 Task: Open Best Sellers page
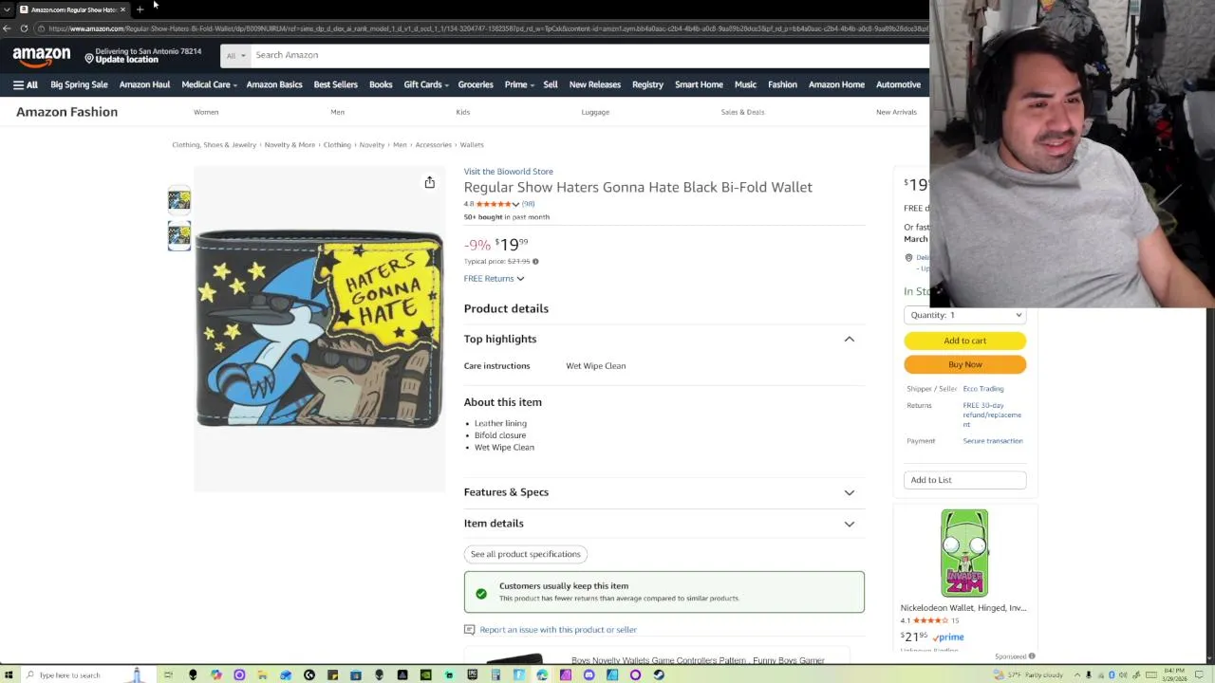click(x=336, y=84)
